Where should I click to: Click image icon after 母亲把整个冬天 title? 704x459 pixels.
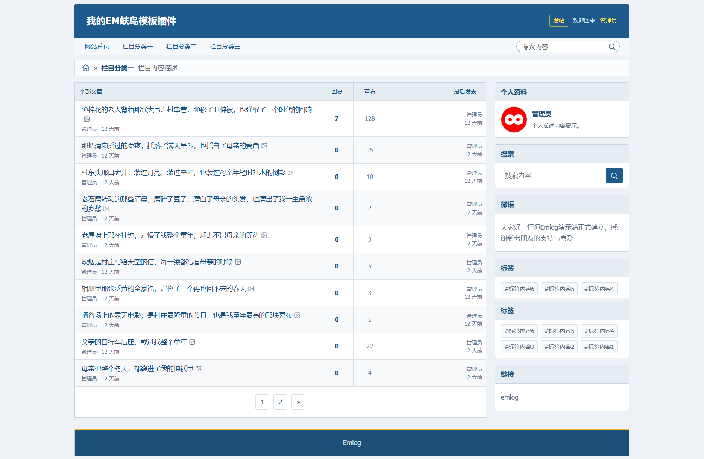click(x=199, y=369)
